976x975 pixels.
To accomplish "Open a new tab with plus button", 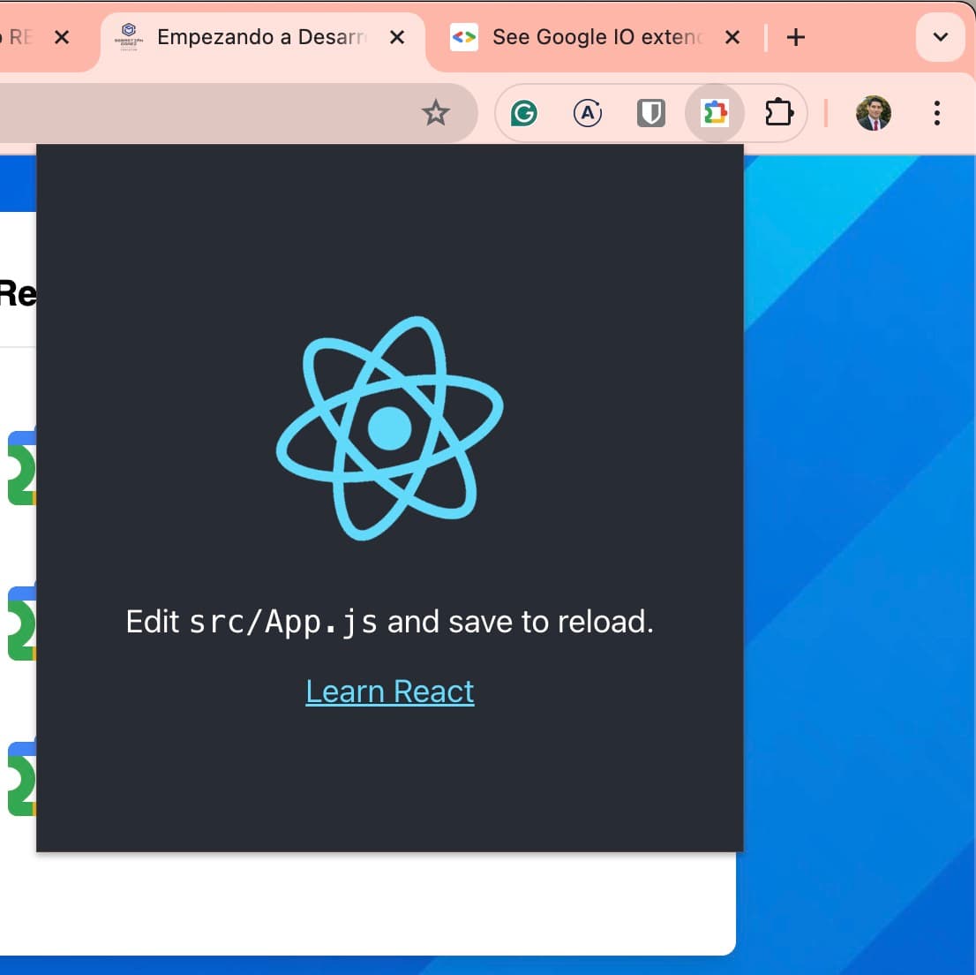I will (x=796, y=37).
